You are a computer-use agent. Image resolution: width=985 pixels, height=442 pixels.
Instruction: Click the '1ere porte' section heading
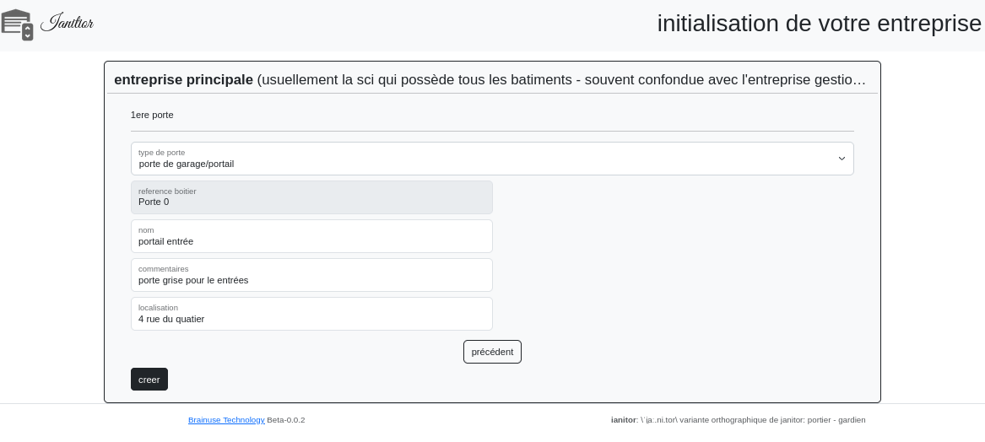(x=152, y=115)
